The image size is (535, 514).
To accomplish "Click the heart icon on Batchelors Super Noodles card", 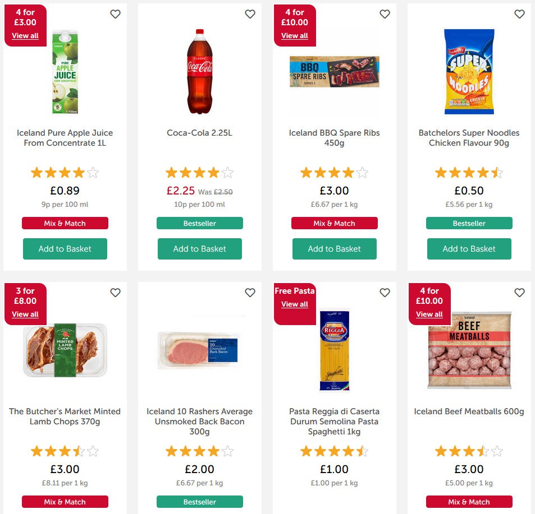I will coord(520,14).
